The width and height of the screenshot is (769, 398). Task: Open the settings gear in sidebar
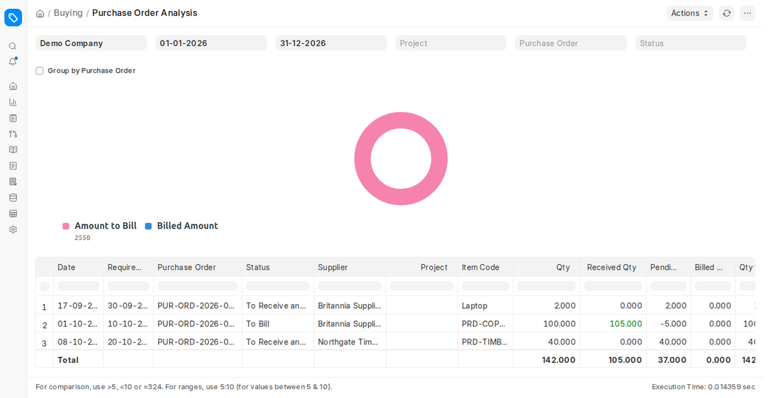(x=13, y=229)
